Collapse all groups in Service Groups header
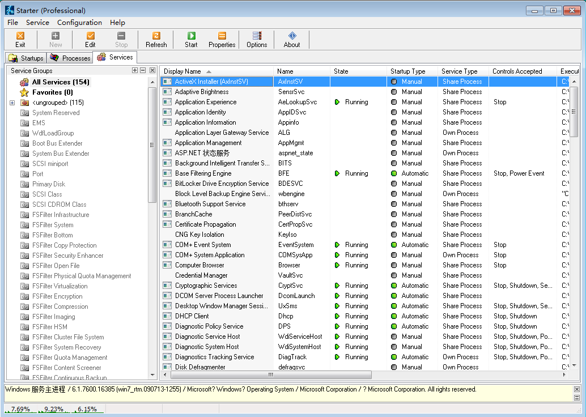Viewport: 586px width, 417px height. pos(143,71)
